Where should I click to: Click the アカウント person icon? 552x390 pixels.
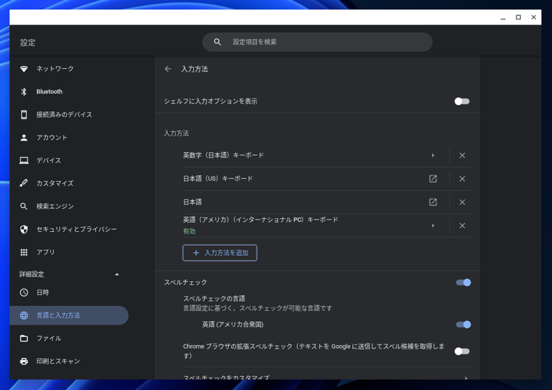(x=24, y=138)
